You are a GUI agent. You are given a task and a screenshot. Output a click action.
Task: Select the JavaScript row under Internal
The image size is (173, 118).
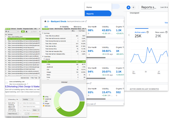[x=64, y=67]
